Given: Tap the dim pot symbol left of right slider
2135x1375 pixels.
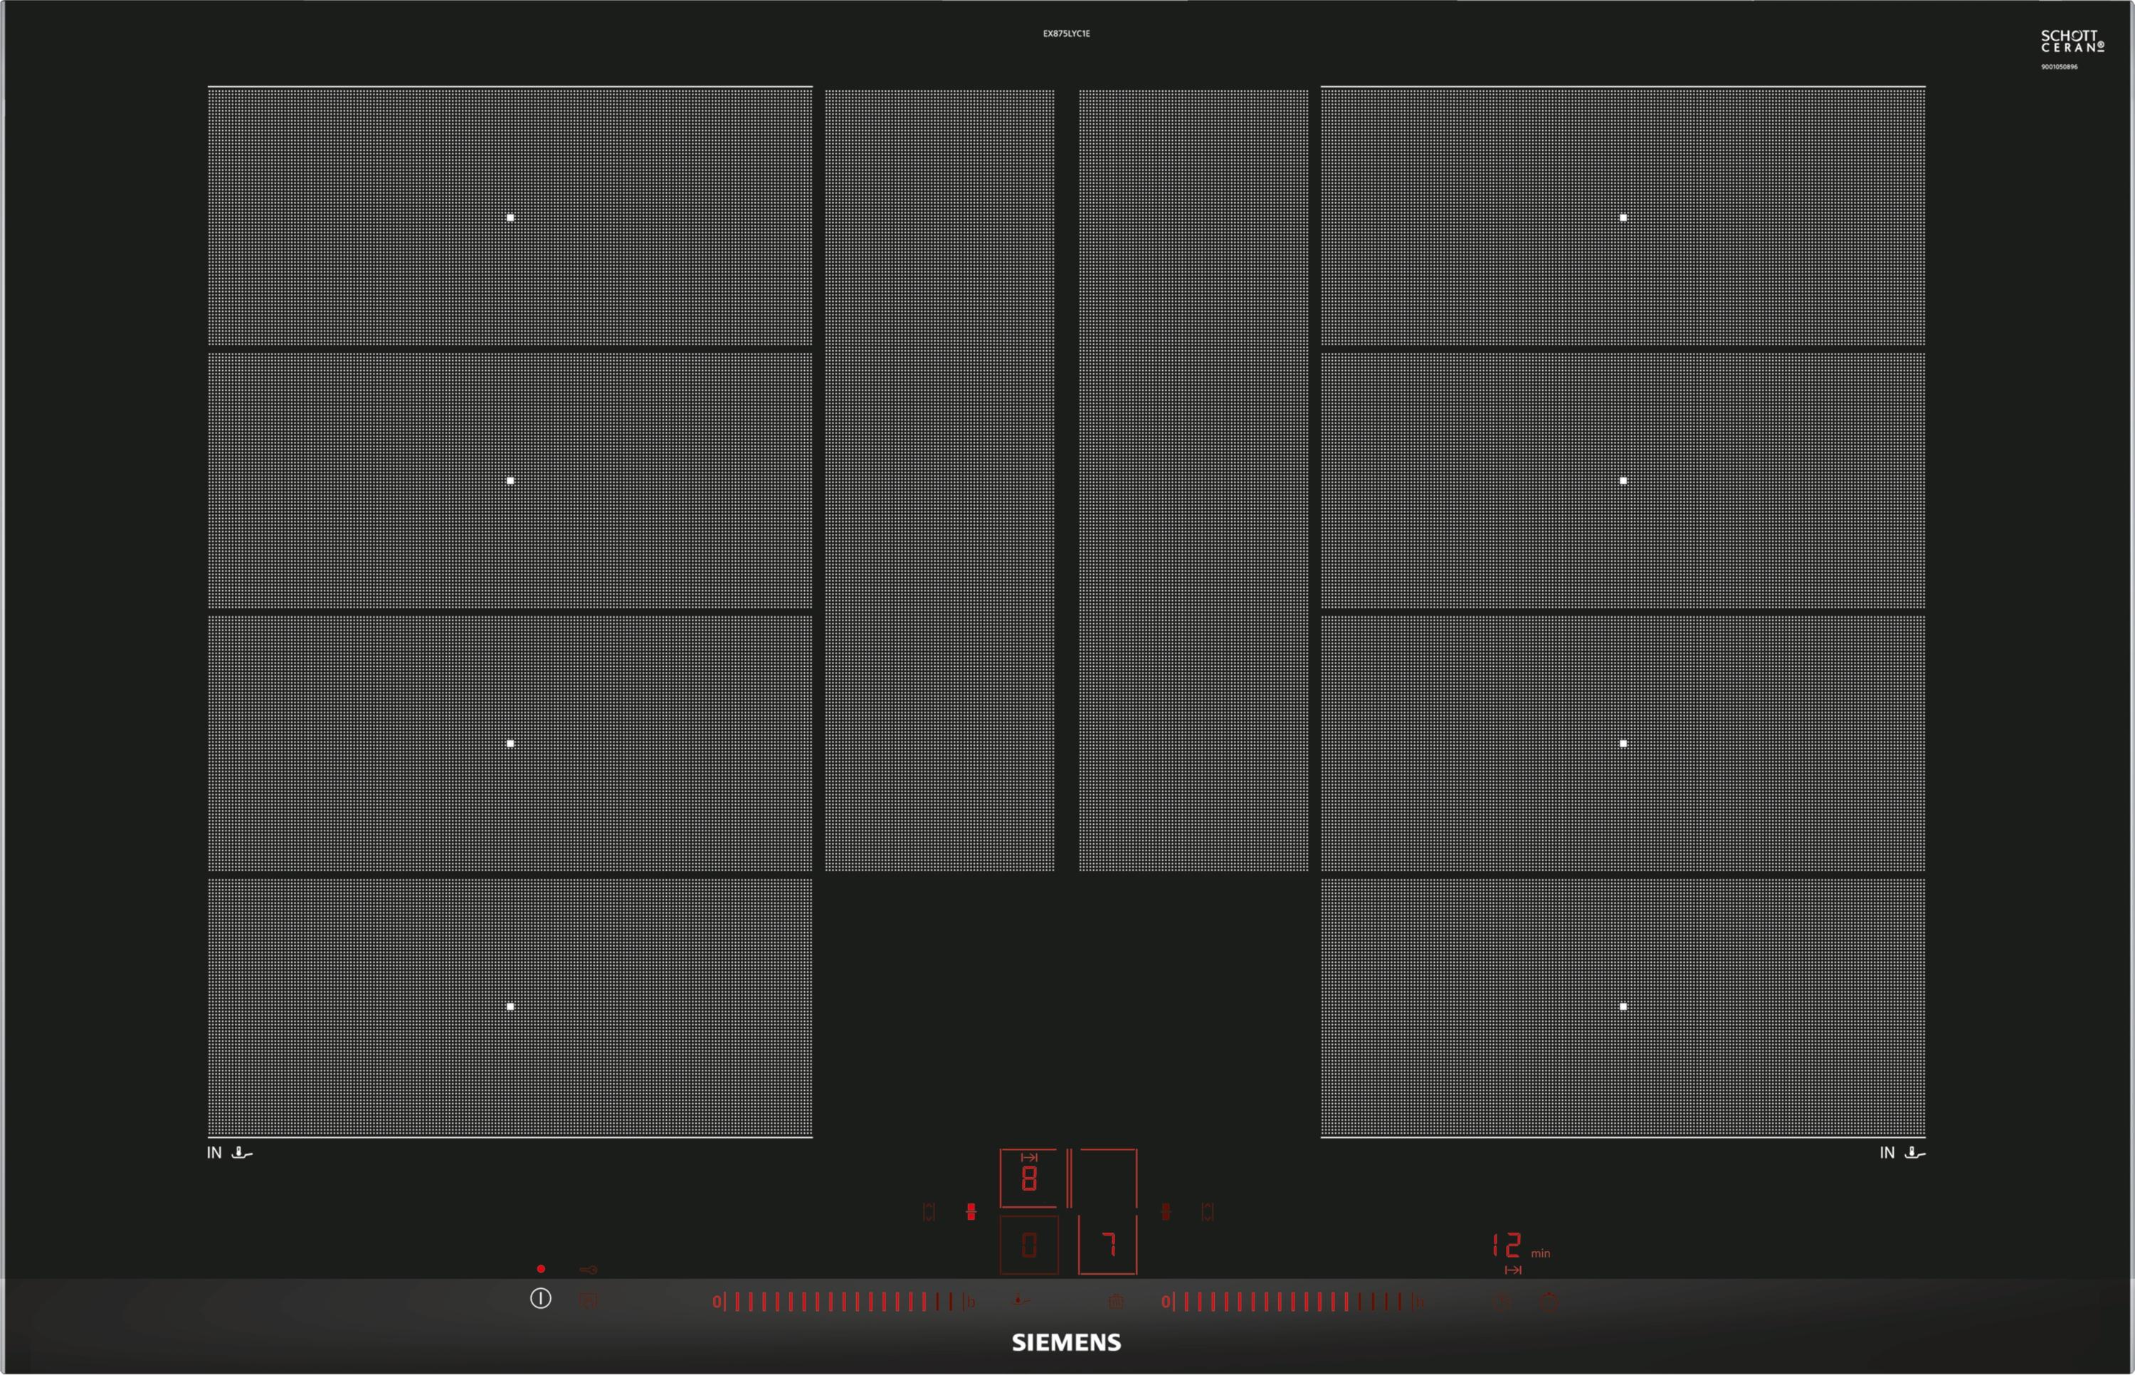Looking at the screenshot, I should [1116, 1302].
